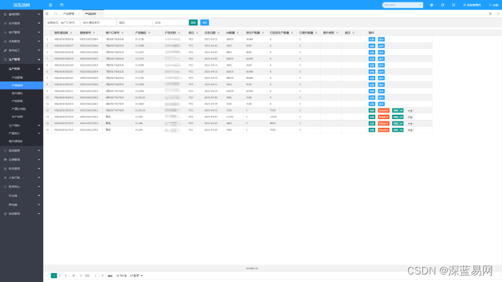Expand the 报表中心 sidebar menu arrow
This screenshot has width=502, height=282.
pos(39,187)
